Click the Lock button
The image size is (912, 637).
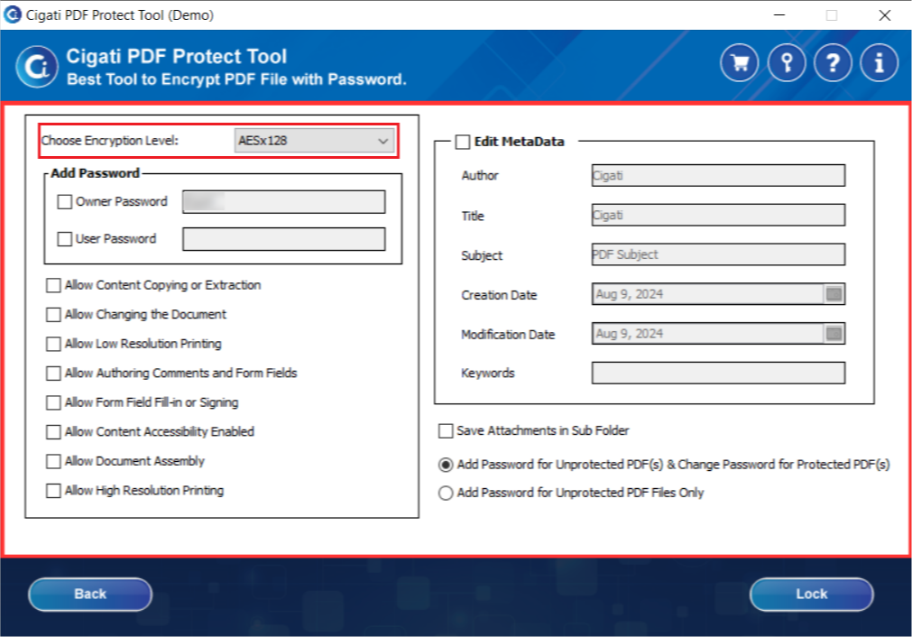point(811,594)
